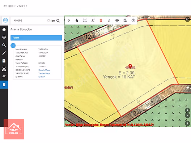Click the red trash delete icon
The image size is (191, 143).
pos(101,20)
